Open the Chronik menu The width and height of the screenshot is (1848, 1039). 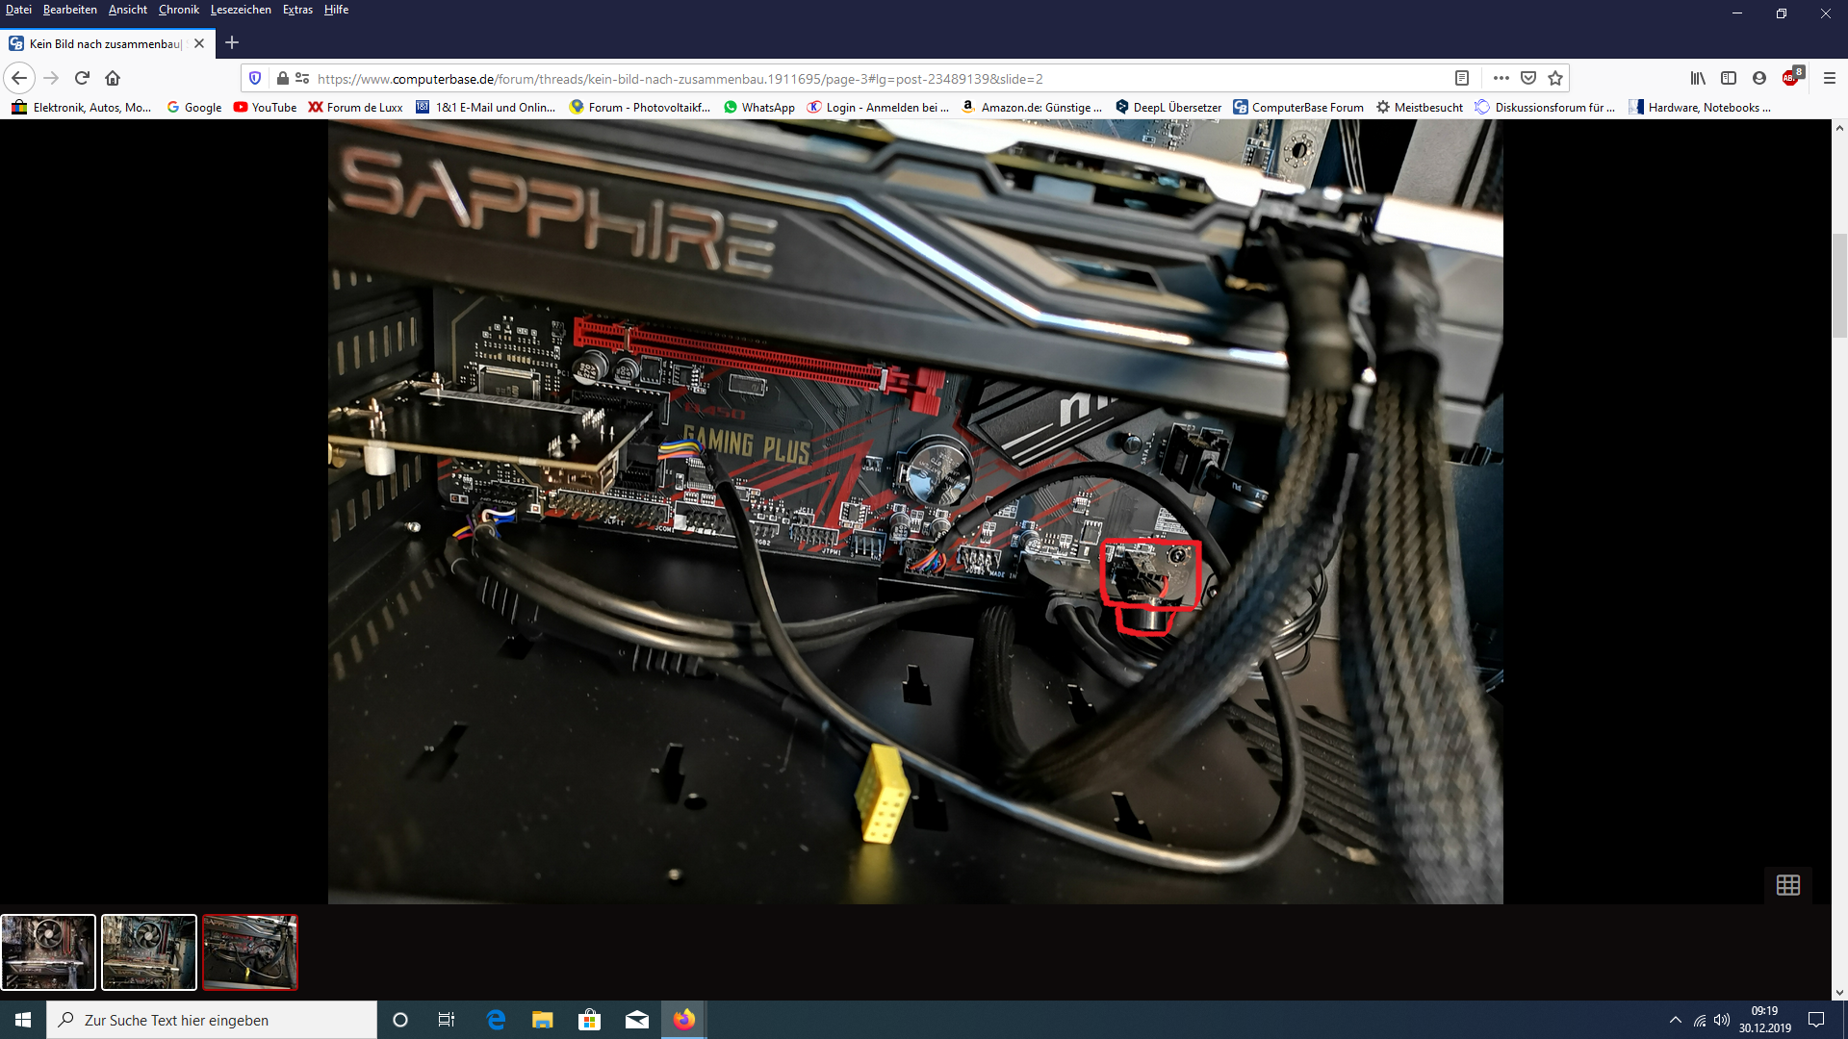tap(178, 10)
